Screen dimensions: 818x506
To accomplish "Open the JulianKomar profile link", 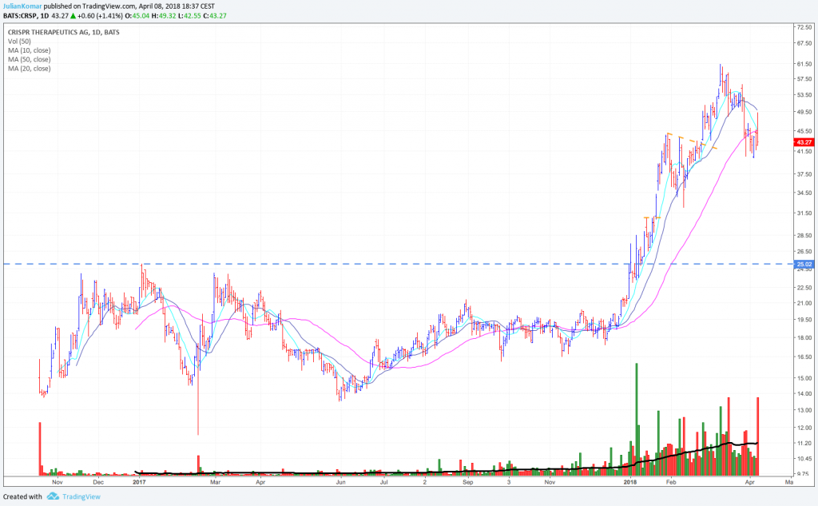I will click(x=22, y=4).
